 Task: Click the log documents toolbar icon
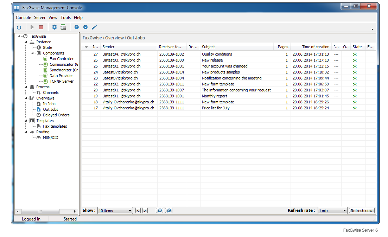pyautogui.click(x=63, y=27)
